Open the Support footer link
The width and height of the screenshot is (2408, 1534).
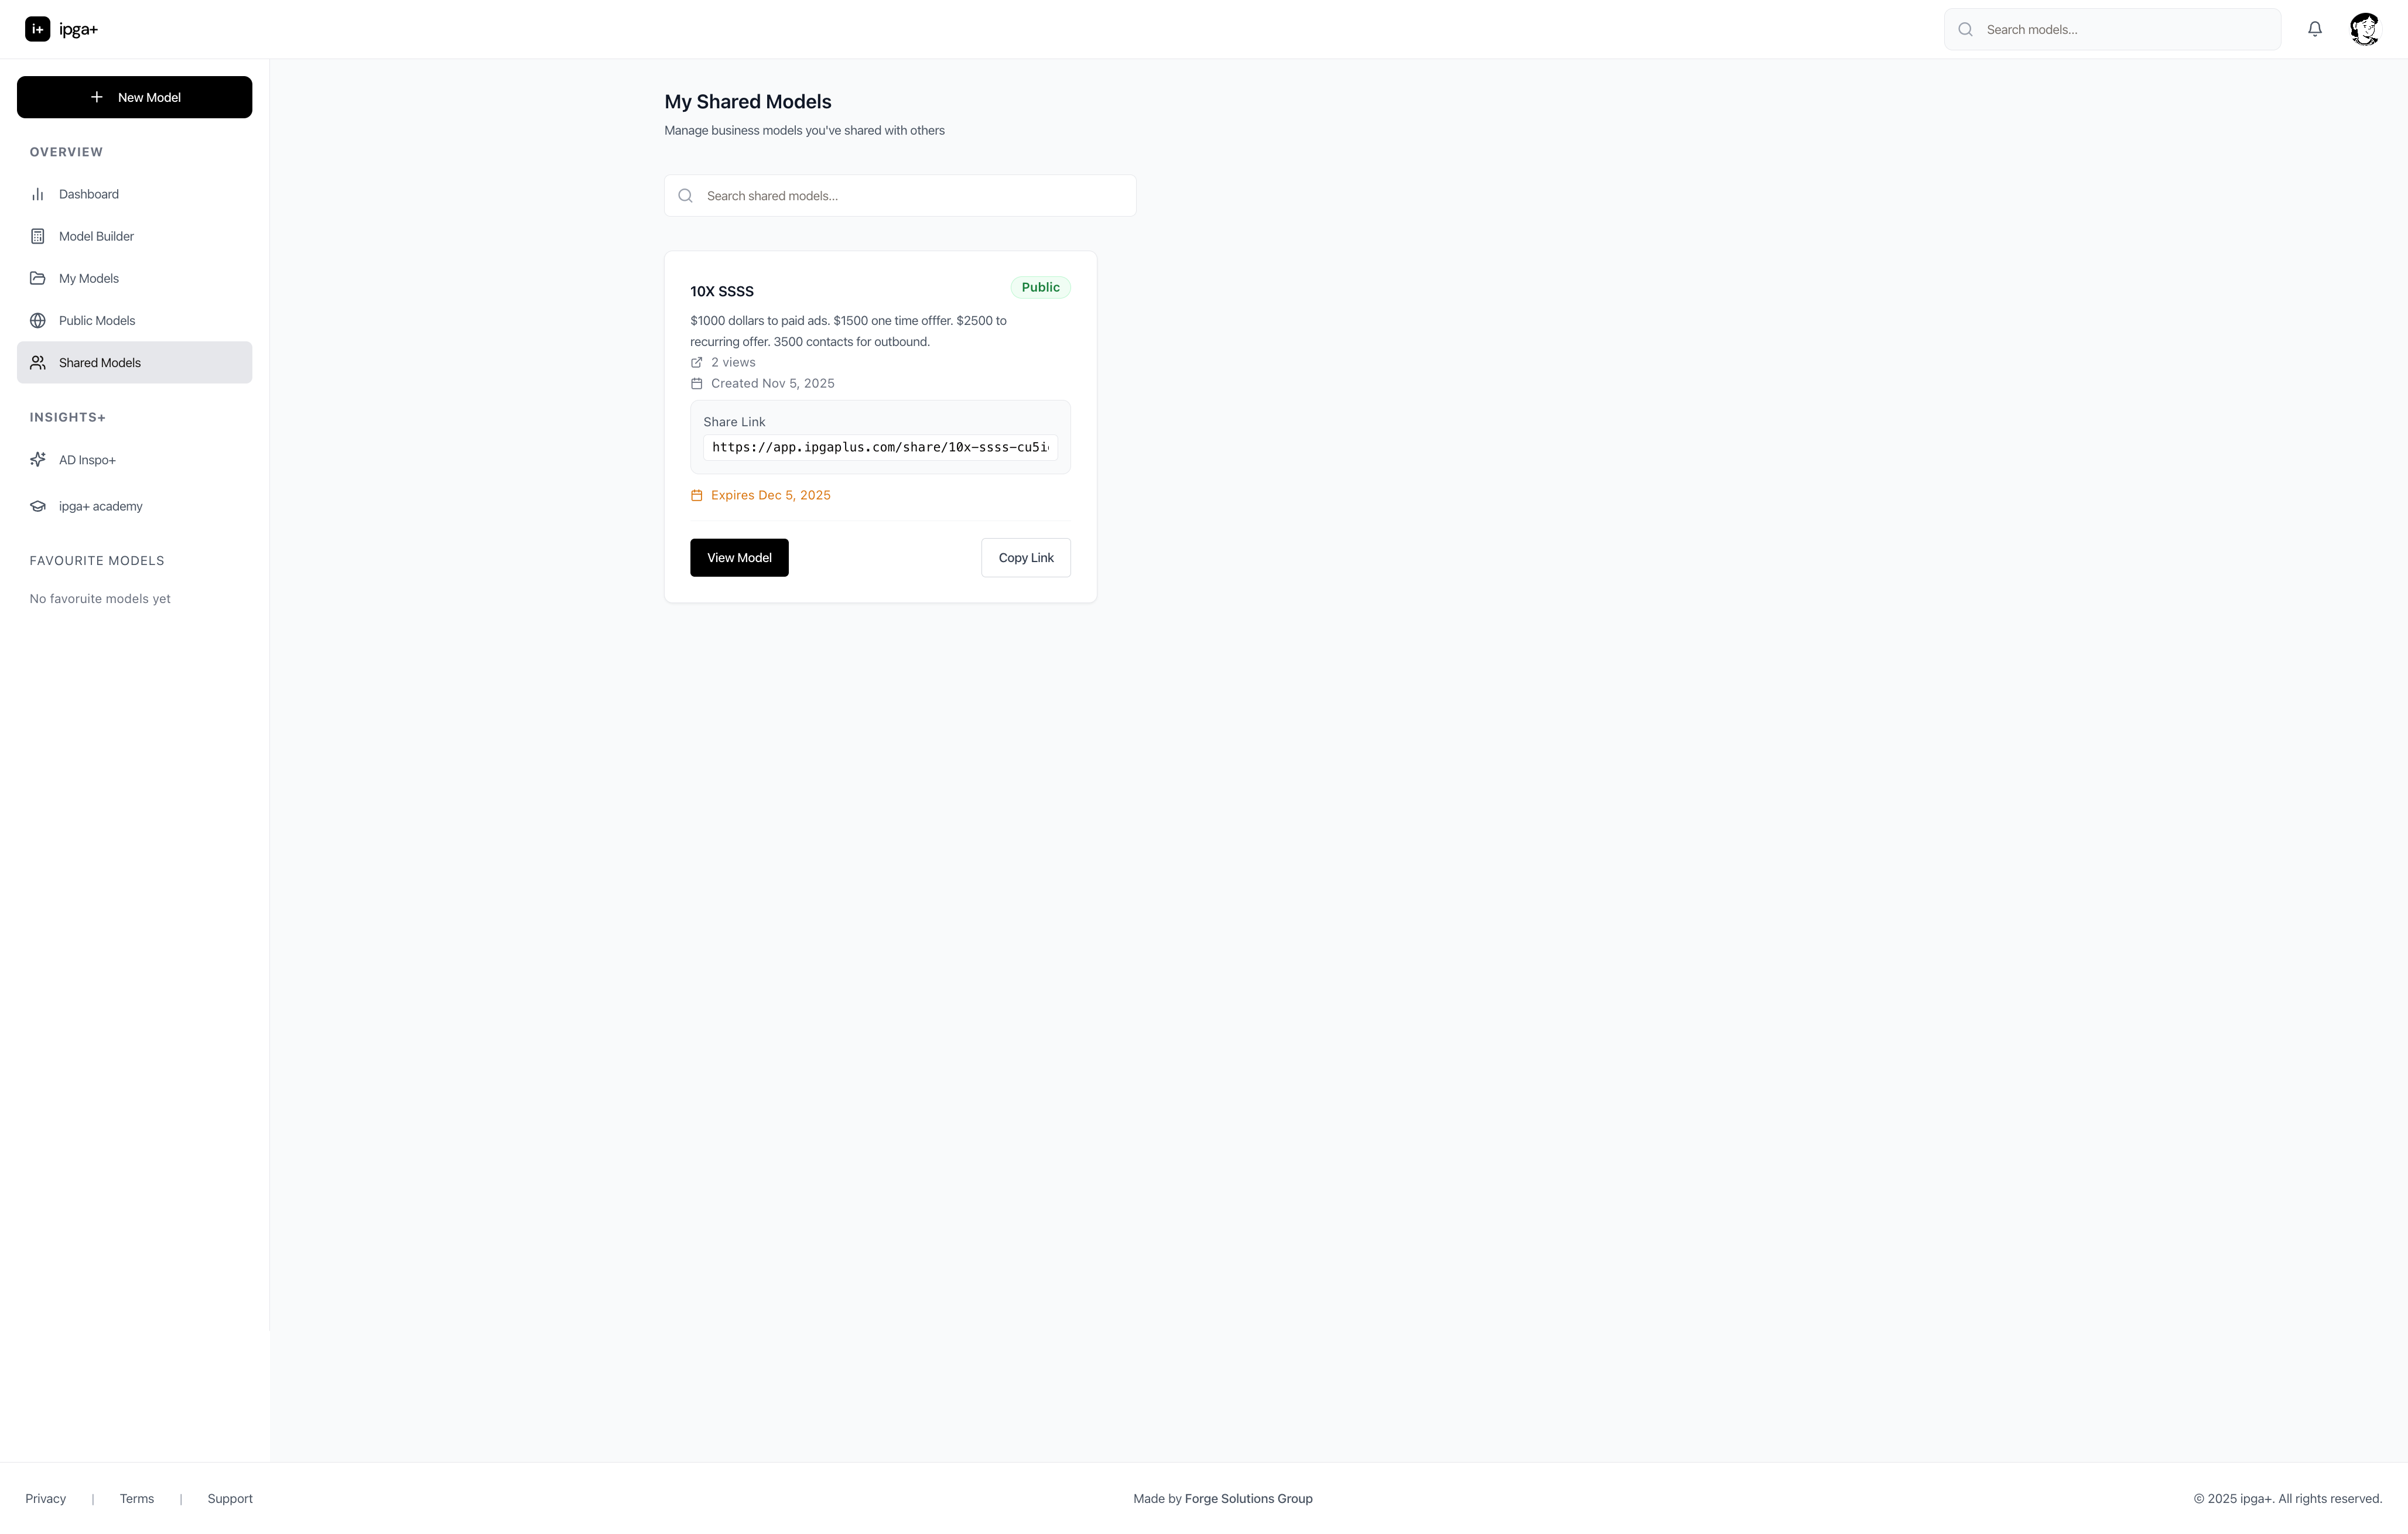tap(230, 1498)
